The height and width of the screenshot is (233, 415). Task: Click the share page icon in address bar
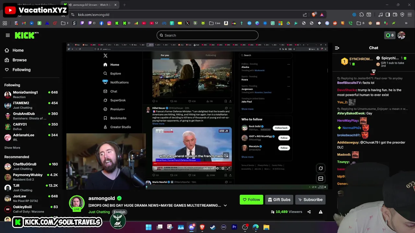click(x=305, y=15)
